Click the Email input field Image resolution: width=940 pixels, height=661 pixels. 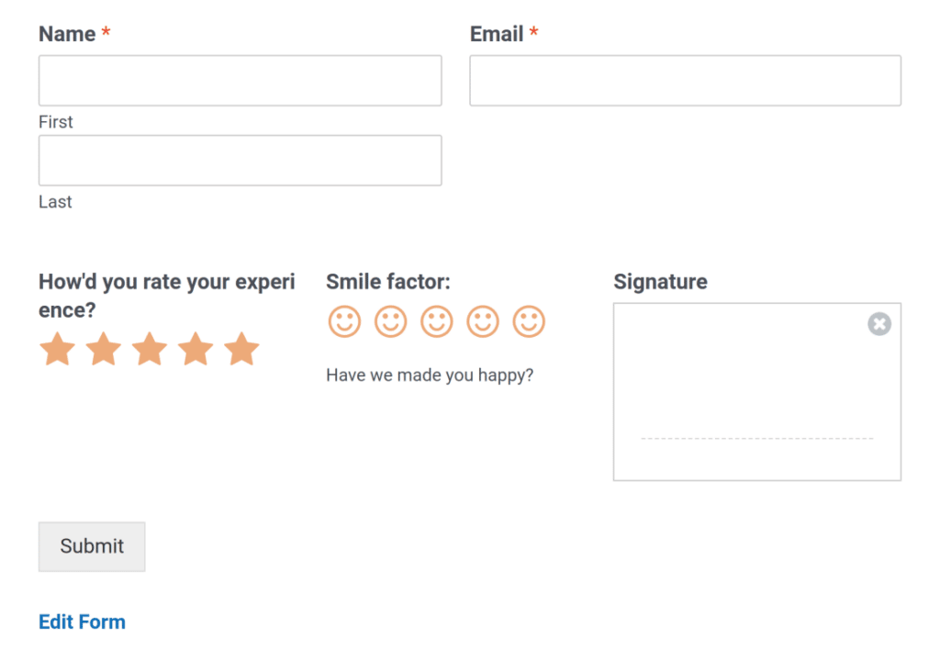[x=685, y=81]
